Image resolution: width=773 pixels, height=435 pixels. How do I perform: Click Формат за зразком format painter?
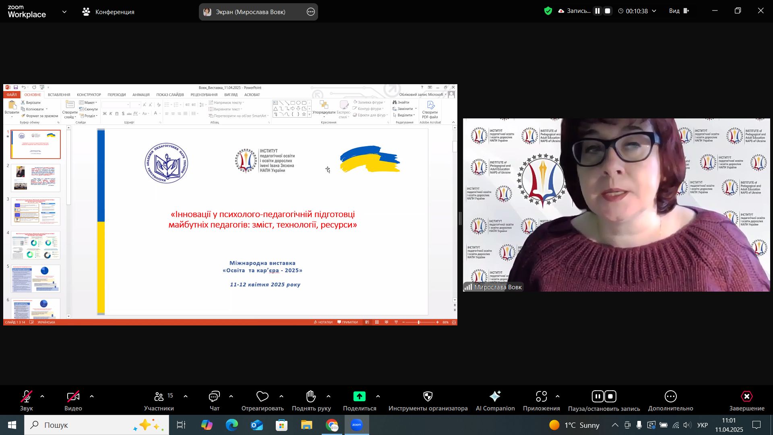coord(40,116)
